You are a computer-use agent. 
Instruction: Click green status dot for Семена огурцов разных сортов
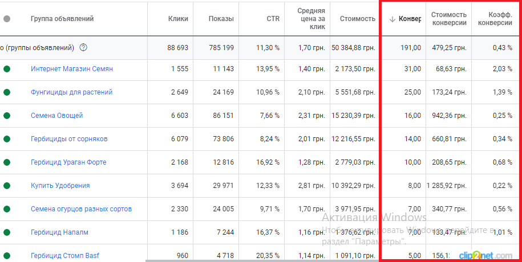(7, 209)
